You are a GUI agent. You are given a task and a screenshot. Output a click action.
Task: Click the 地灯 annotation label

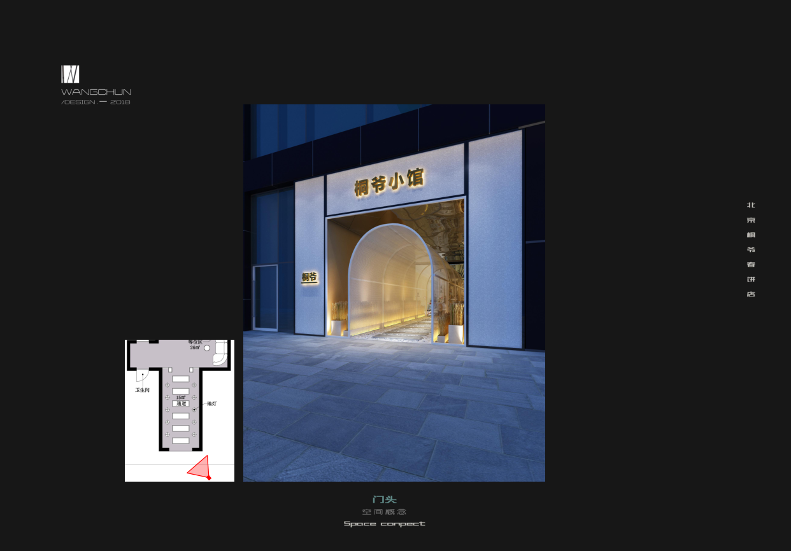(x=212, y=403)
